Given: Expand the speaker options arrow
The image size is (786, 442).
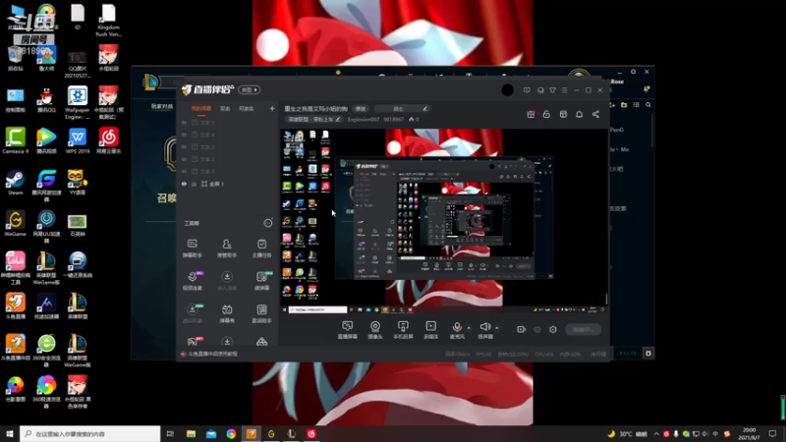Looking at the screenshot, I should [497, 328].
